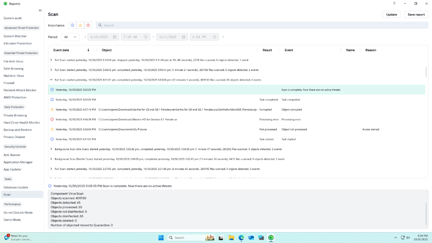Click the Save report button

click(416, 14)
